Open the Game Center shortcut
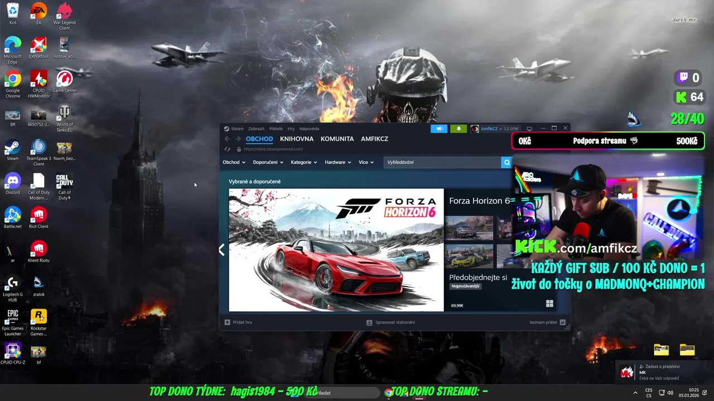The height and width of the screenshot is (401, 714). [65, 82]
